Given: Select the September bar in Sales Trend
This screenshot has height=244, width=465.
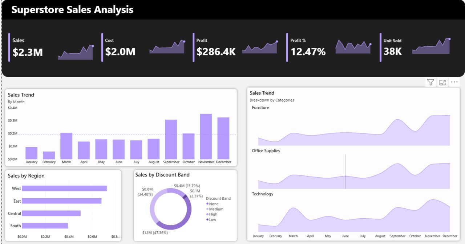Looking at the screenshot, I should pos(171,139).
